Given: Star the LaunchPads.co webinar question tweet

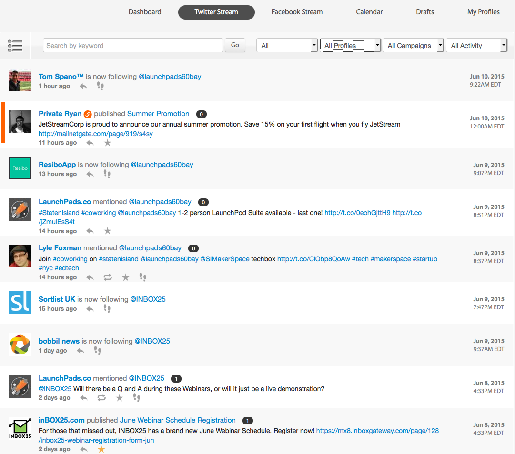Looking at the screenshot, I should click(x=119, y=398).
